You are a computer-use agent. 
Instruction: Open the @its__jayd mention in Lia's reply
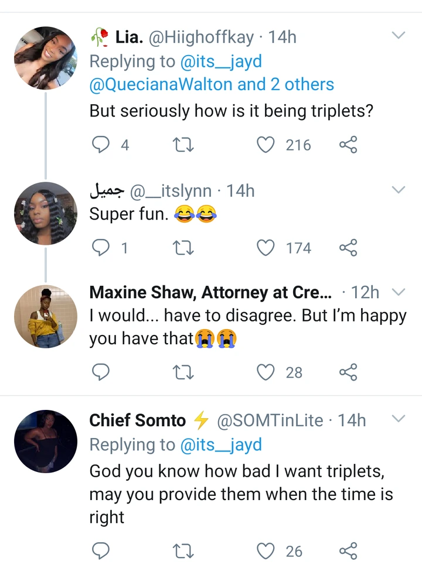(x=221, y=61)
